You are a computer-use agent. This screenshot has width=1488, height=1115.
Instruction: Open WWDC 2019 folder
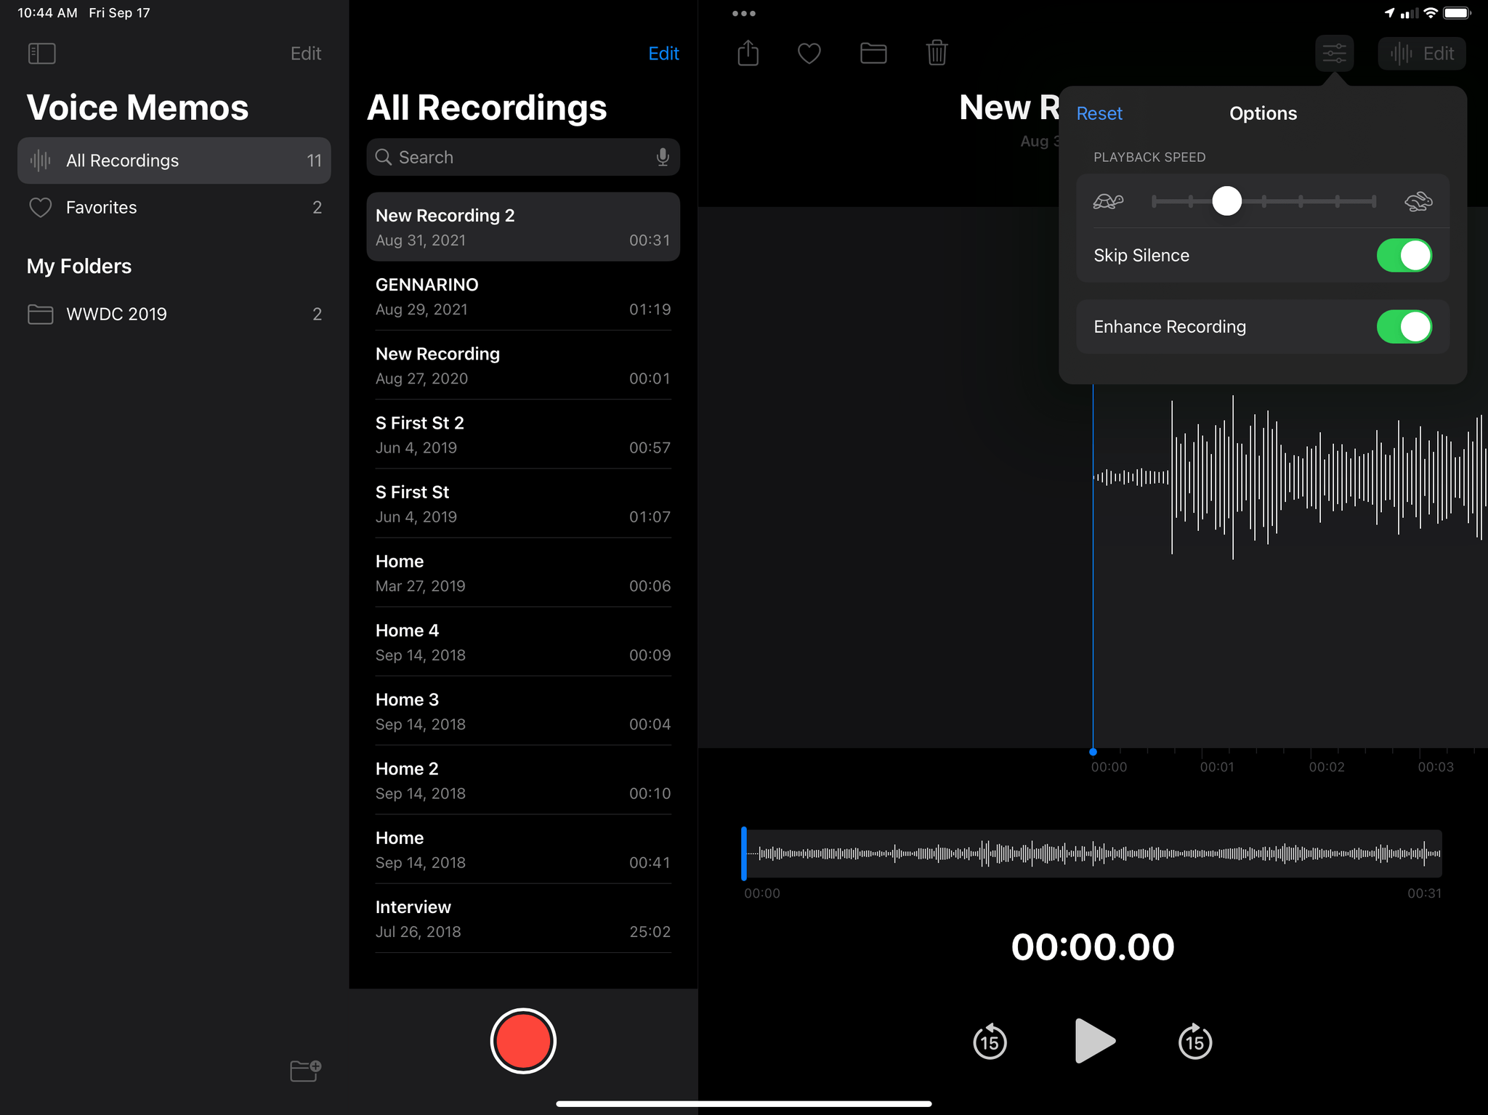[174, 314]
